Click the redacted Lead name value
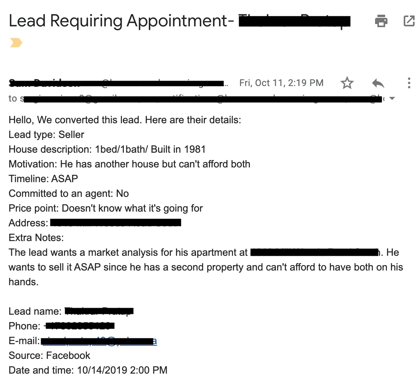The image size is (420, 386). [99, 311]
